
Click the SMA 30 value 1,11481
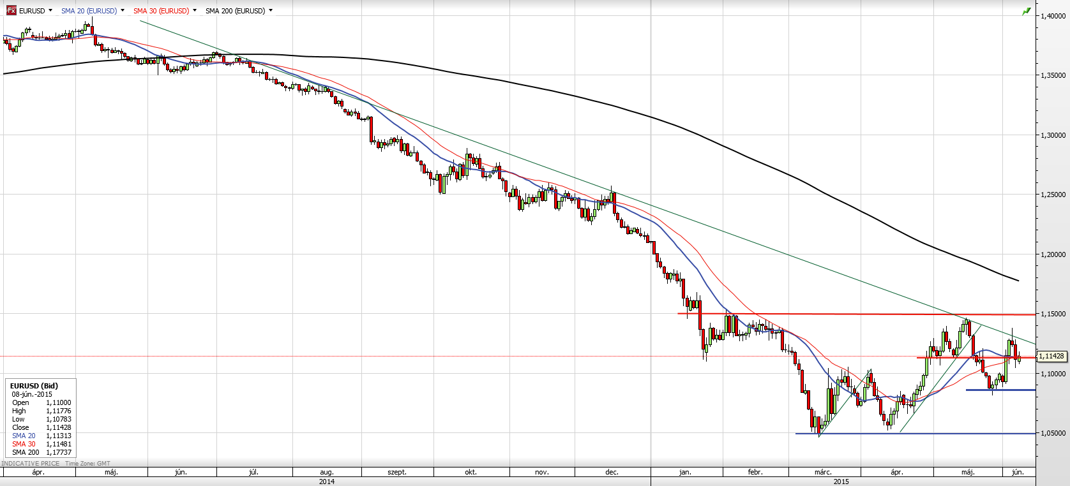(x=59, y=444)
